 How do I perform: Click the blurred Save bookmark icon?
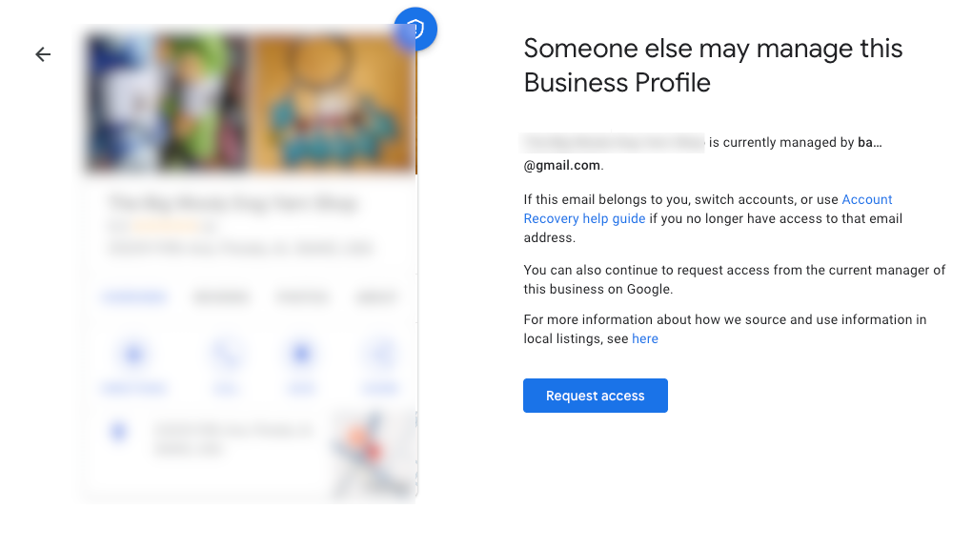pos(302,356)
